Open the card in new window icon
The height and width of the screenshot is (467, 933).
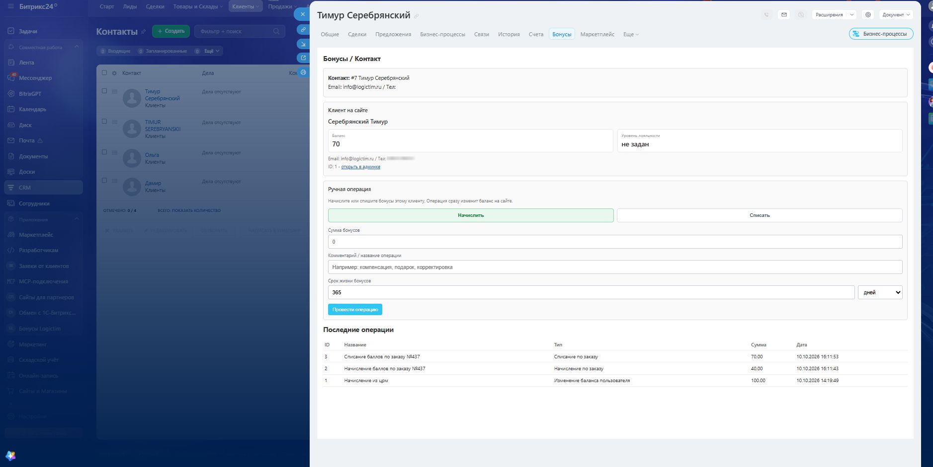tap(303, 58)
